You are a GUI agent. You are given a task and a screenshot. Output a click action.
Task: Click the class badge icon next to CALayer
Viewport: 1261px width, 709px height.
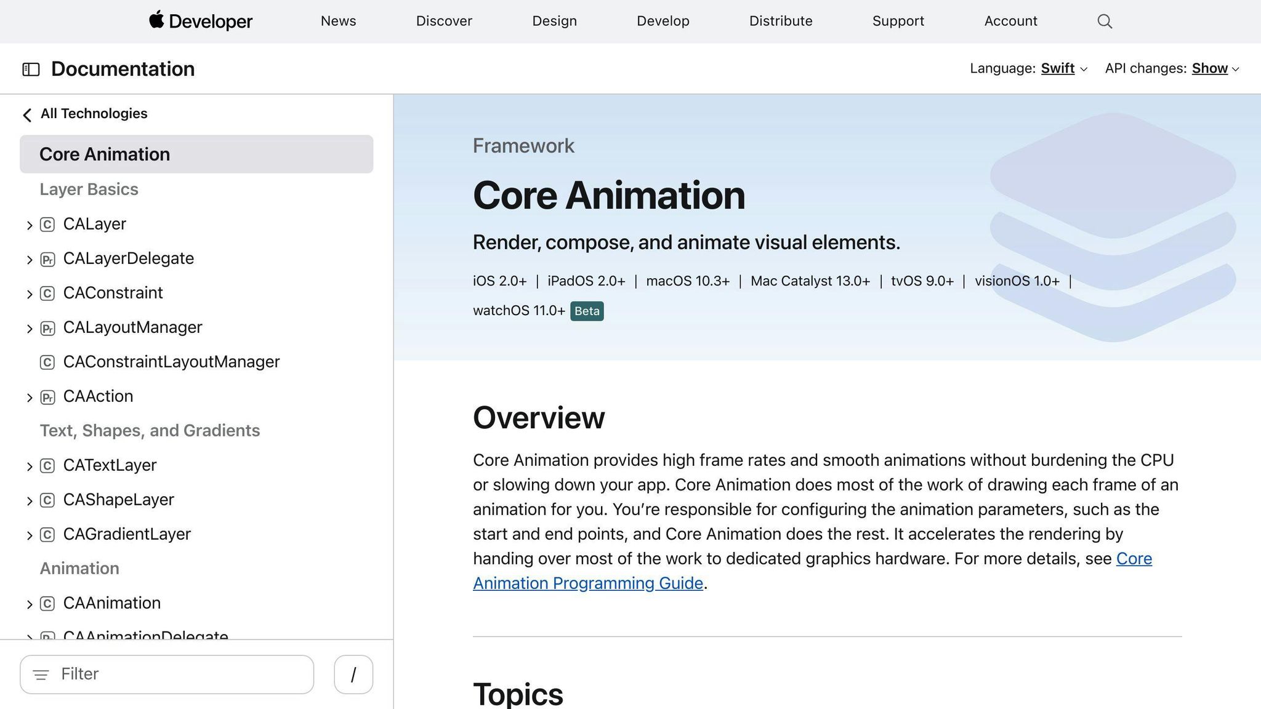pos(47,225)
